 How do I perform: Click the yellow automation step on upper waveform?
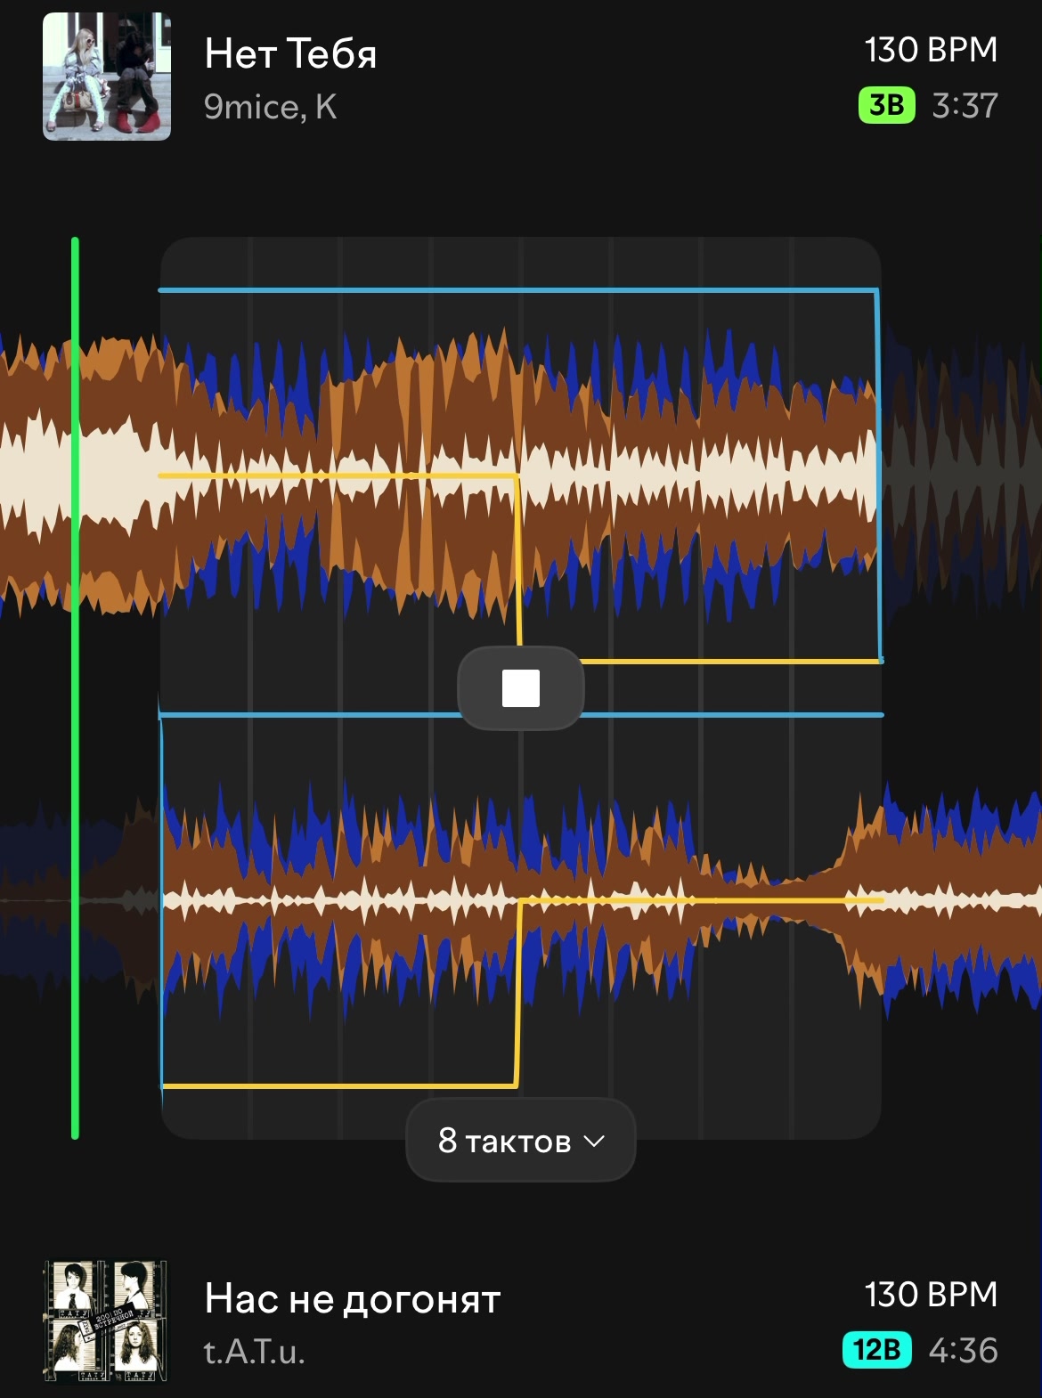tap(518, 568)
